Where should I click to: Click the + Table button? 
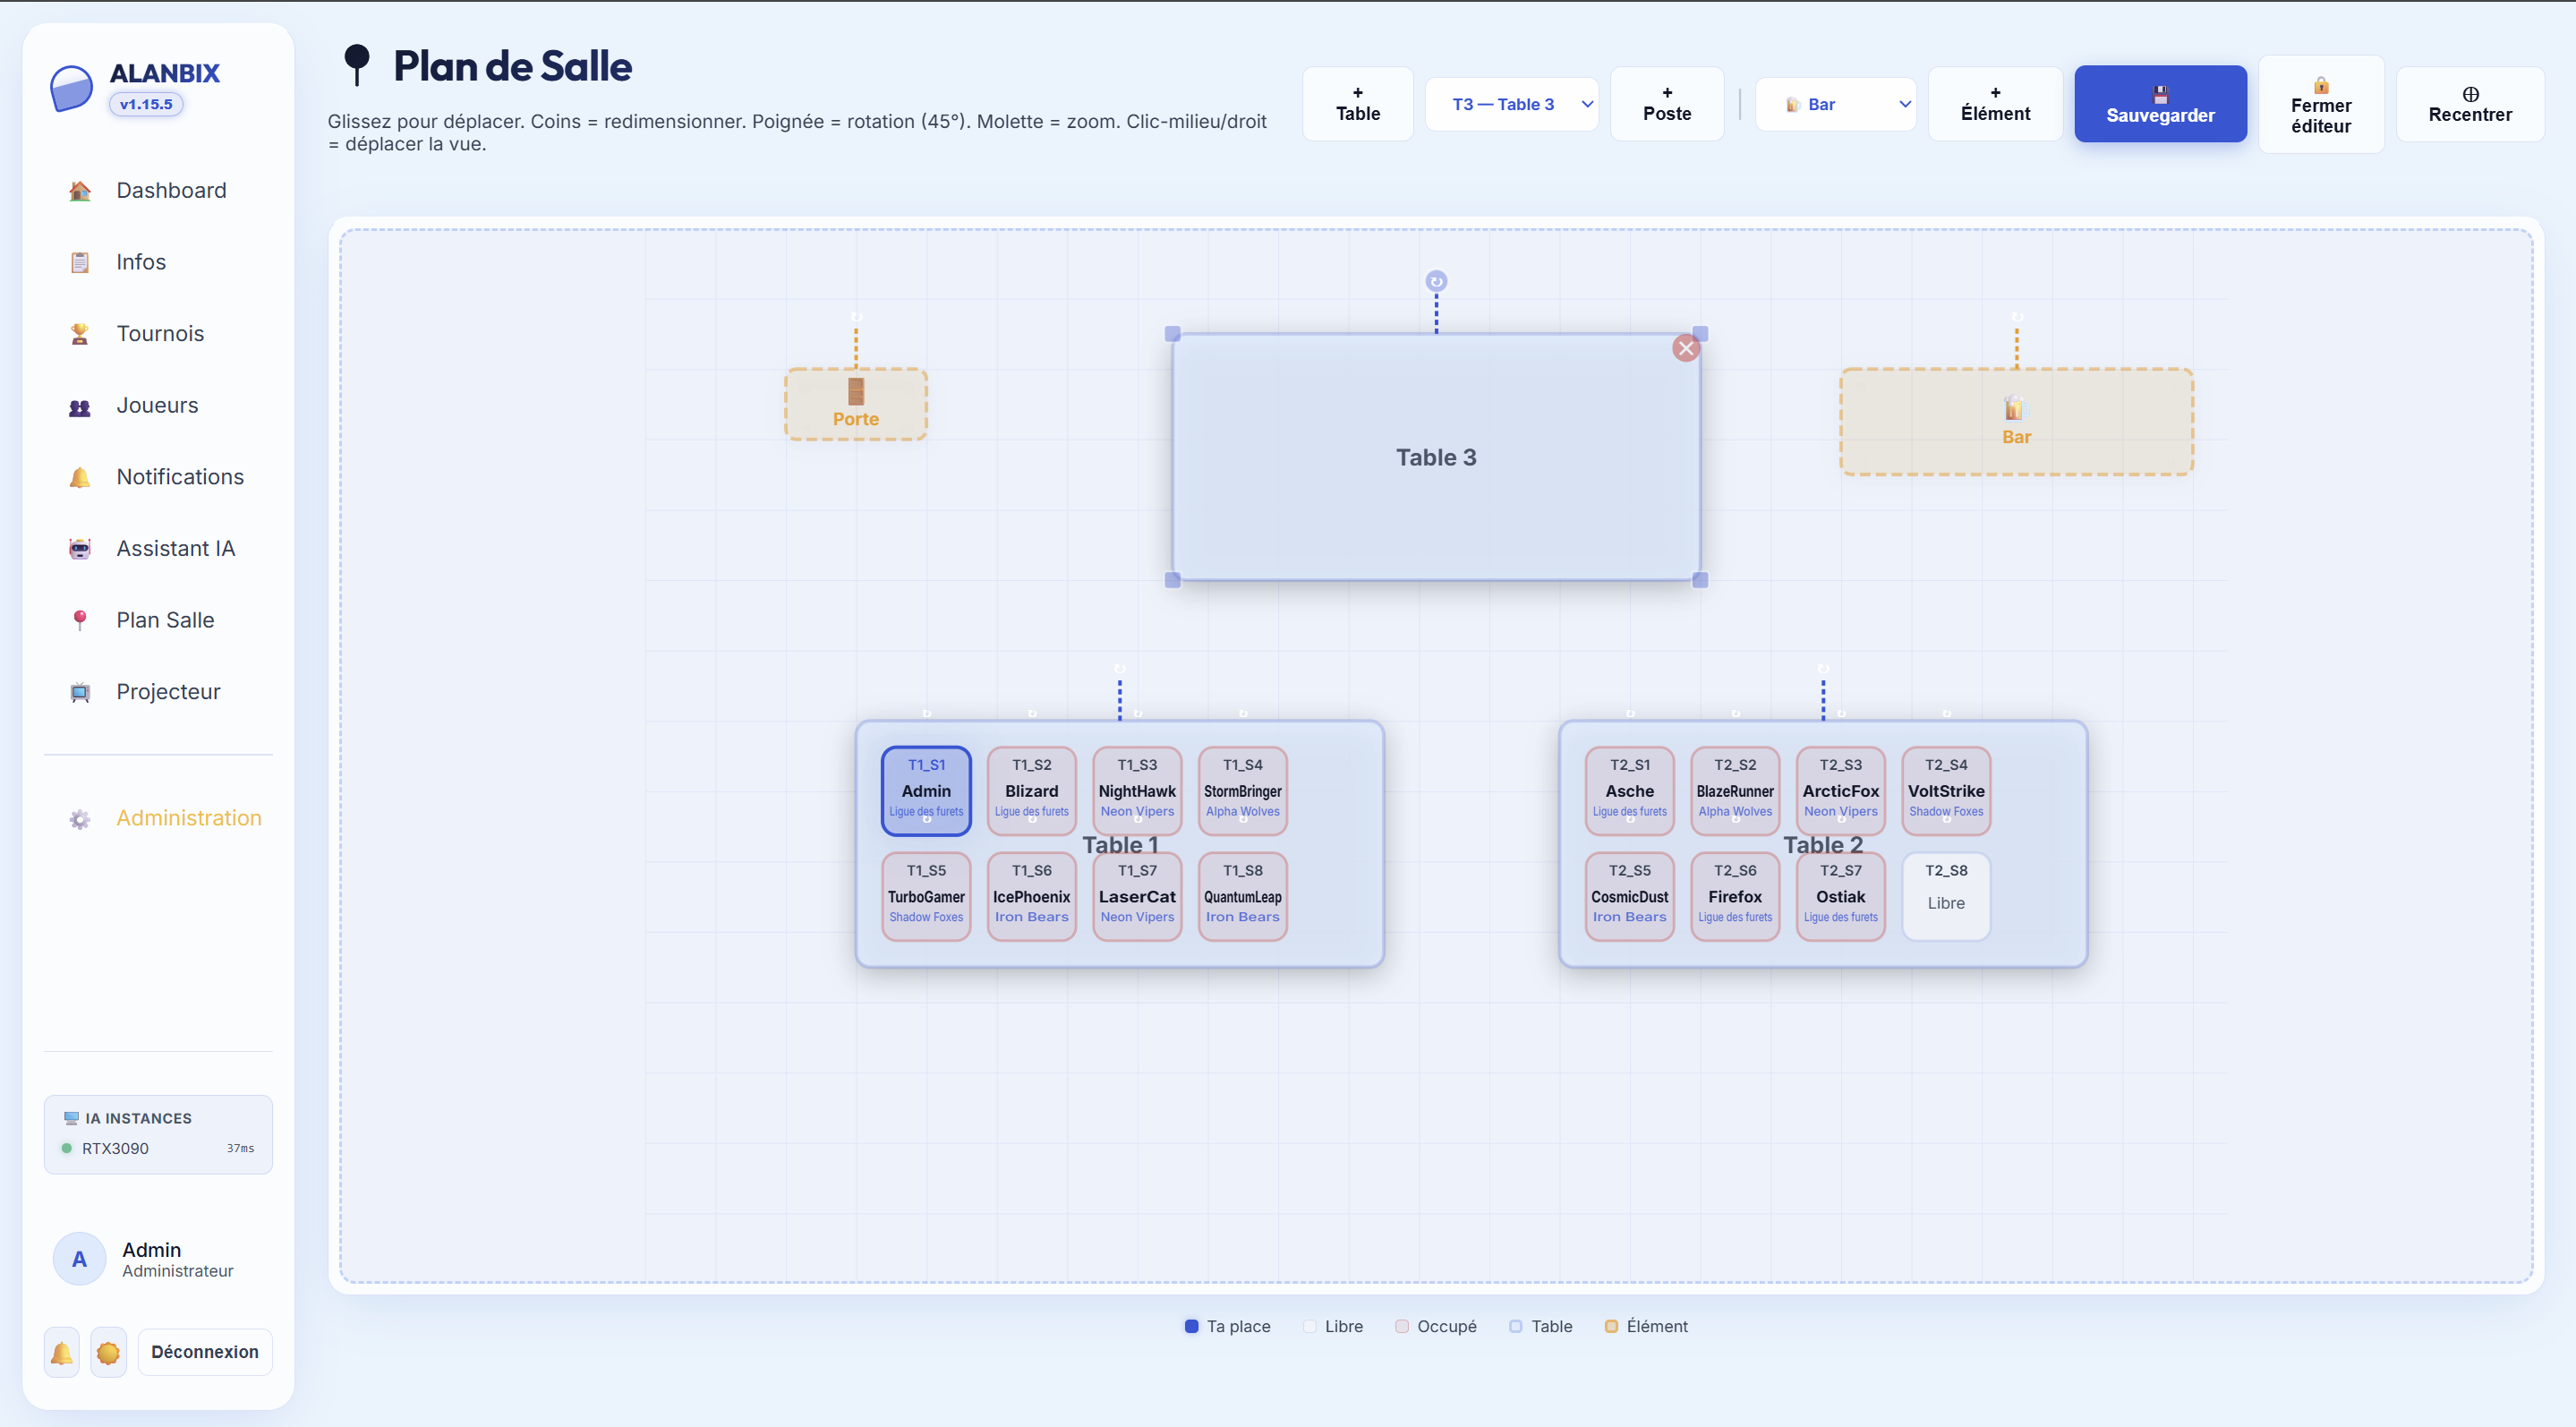tap(1357, 104)
